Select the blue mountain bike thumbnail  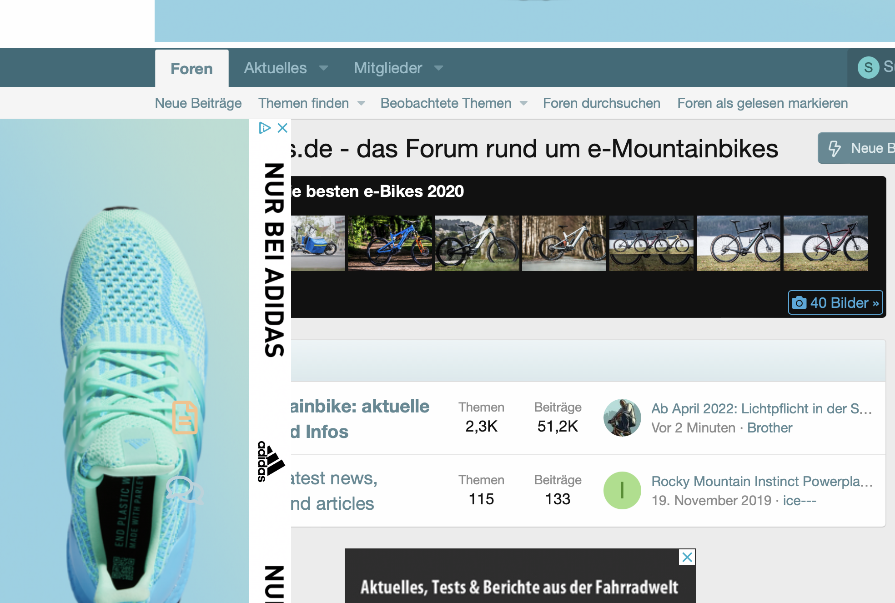click(x=390, y=243)
